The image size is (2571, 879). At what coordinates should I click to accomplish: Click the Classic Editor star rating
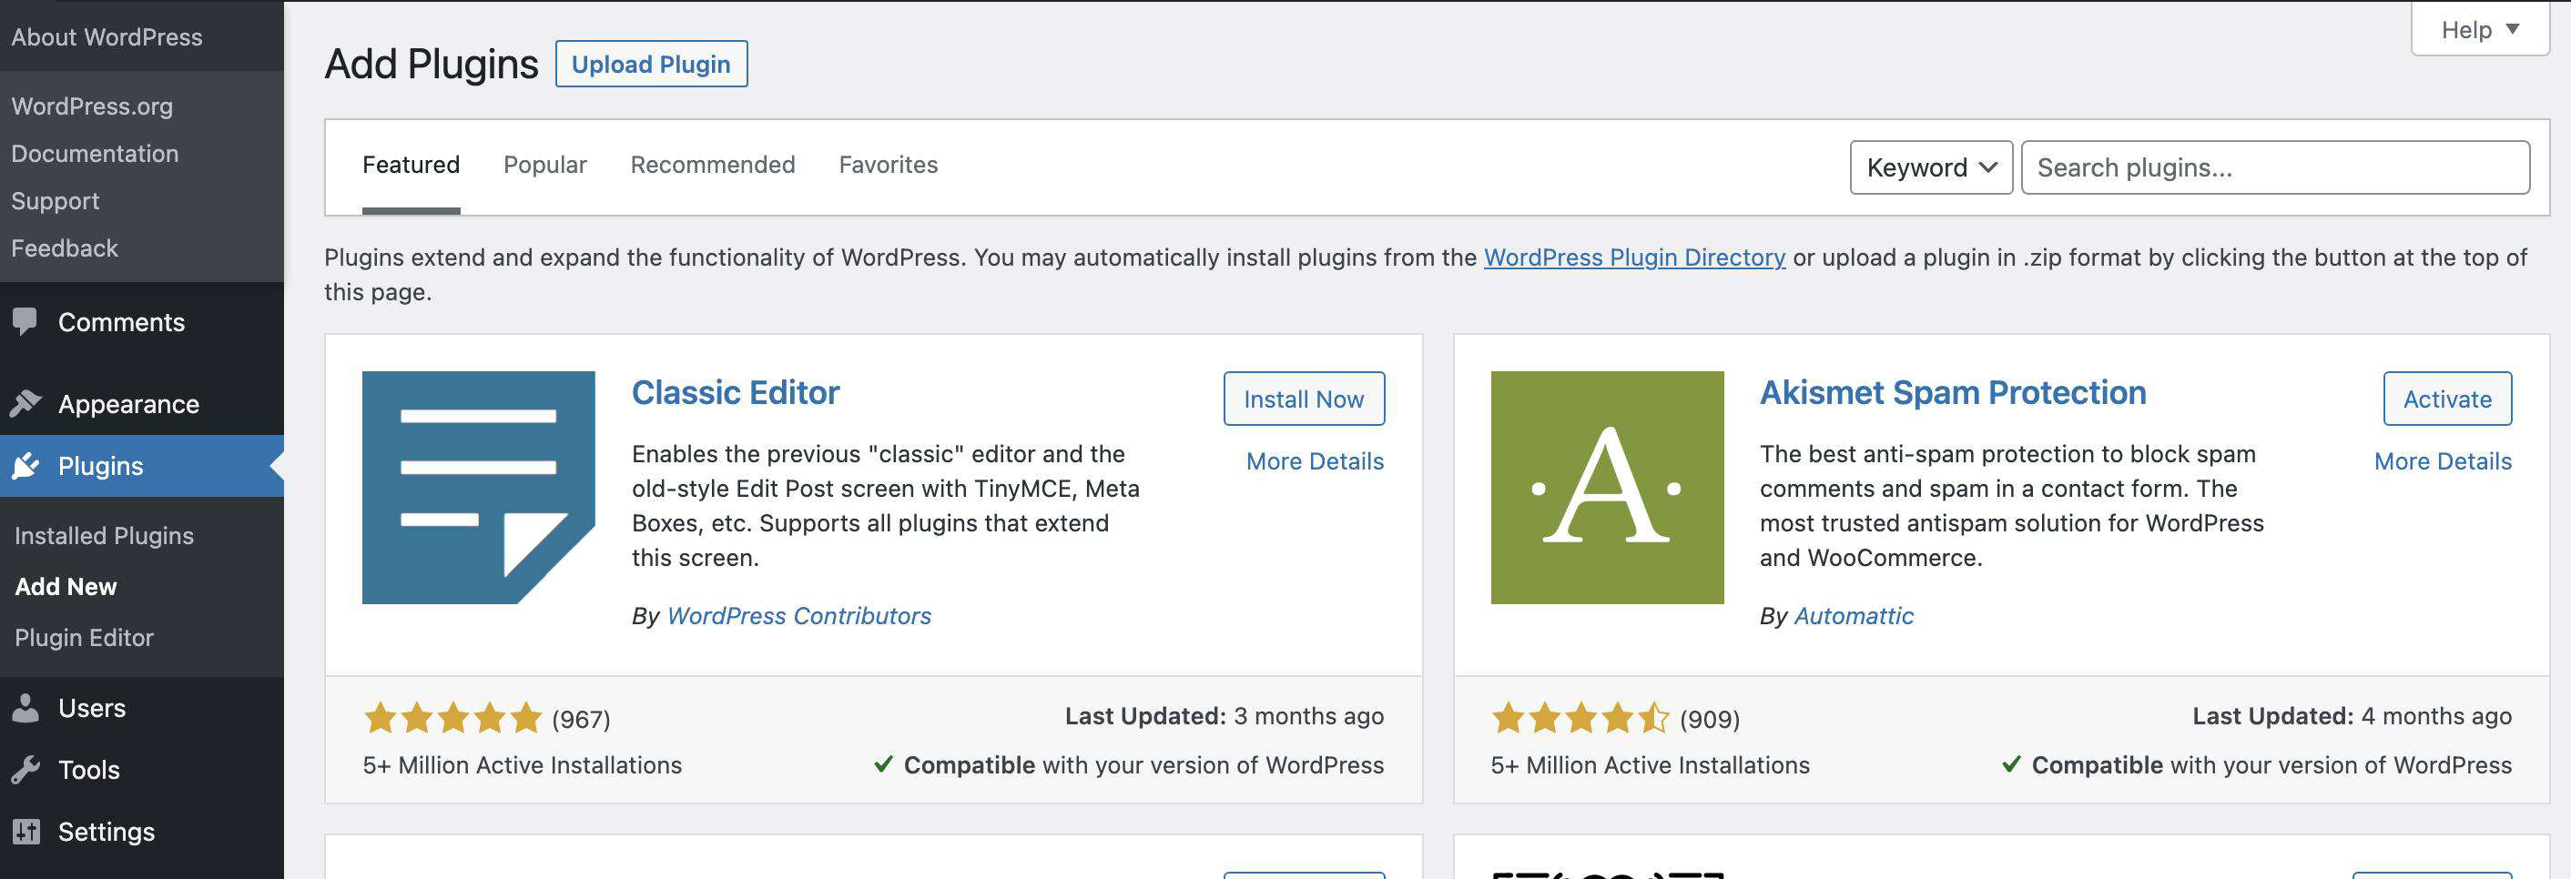[452, 717]
